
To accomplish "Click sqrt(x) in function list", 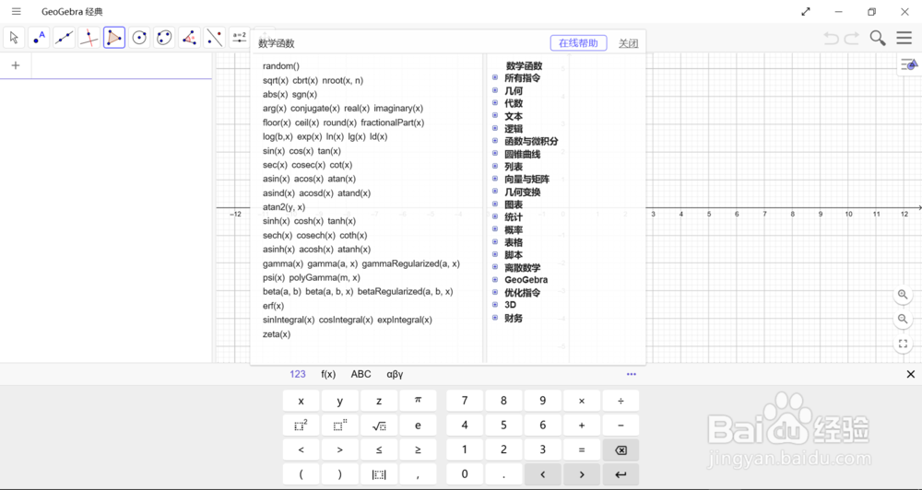I will point(276,80).
